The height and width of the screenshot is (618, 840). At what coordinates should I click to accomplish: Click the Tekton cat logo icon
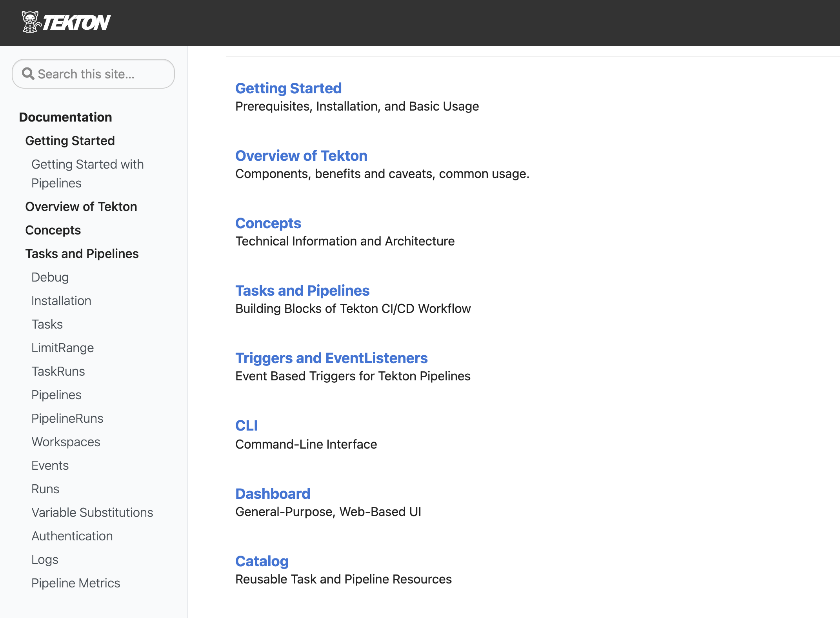coord(31,22)
